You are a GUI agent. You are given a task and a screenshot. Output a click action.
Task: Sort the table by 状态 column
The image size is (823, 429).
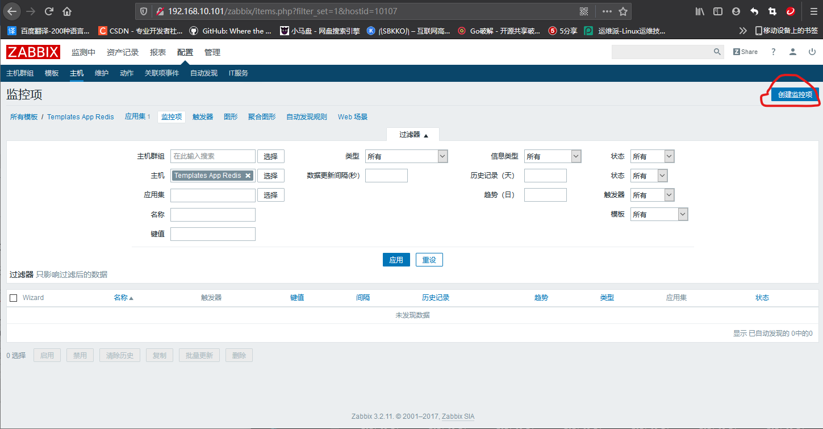pyautogui.click(x=762, y=298)
